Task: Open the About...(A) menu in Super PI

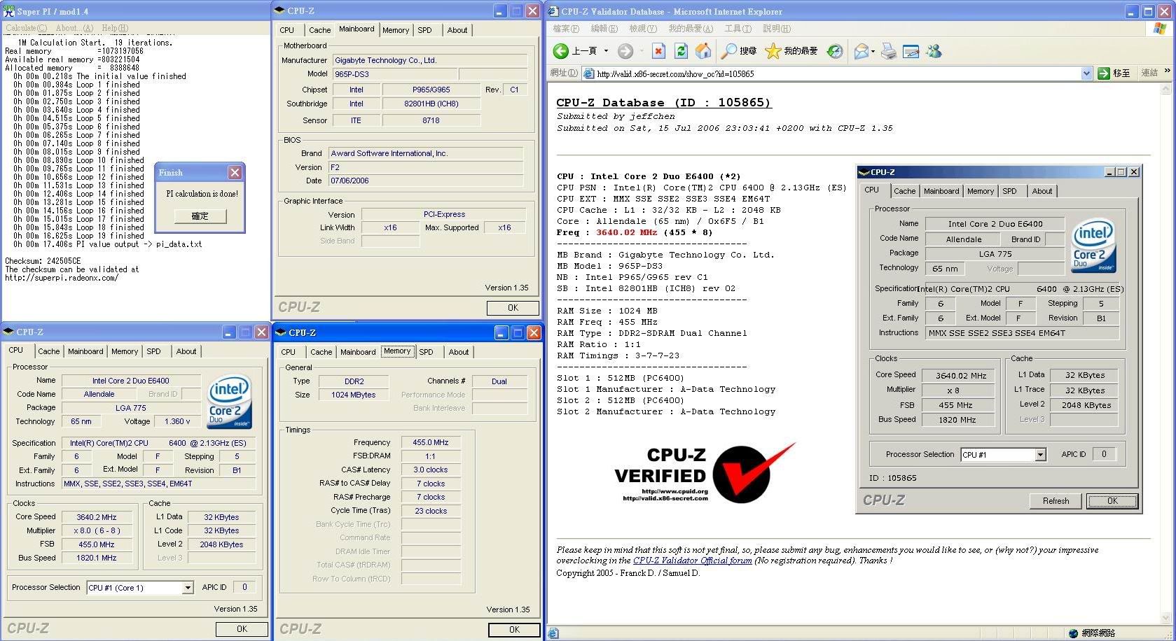Action: pos(74,28)
